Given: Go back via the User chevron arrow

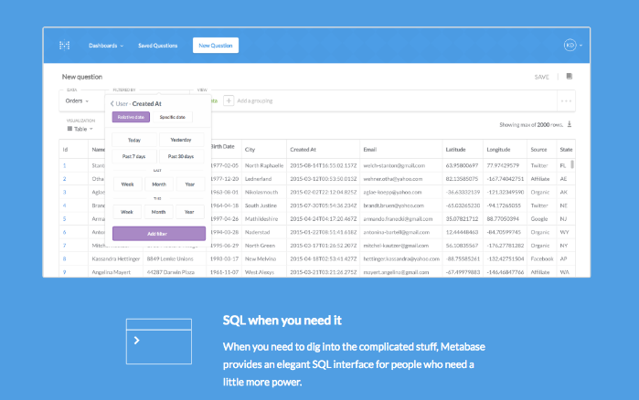Looking at the screenshot, I should point(112,104).
